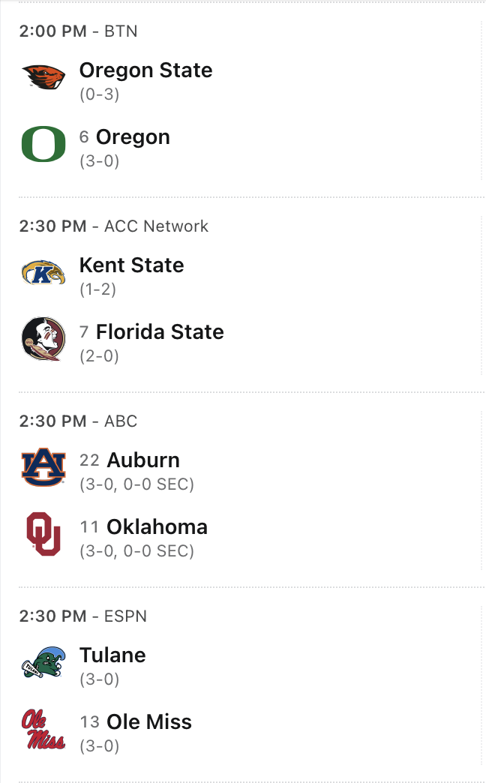Click the Auburn Tigers AU logo
Viewport: 486px width, 783px height.
[x=43, y=467]
